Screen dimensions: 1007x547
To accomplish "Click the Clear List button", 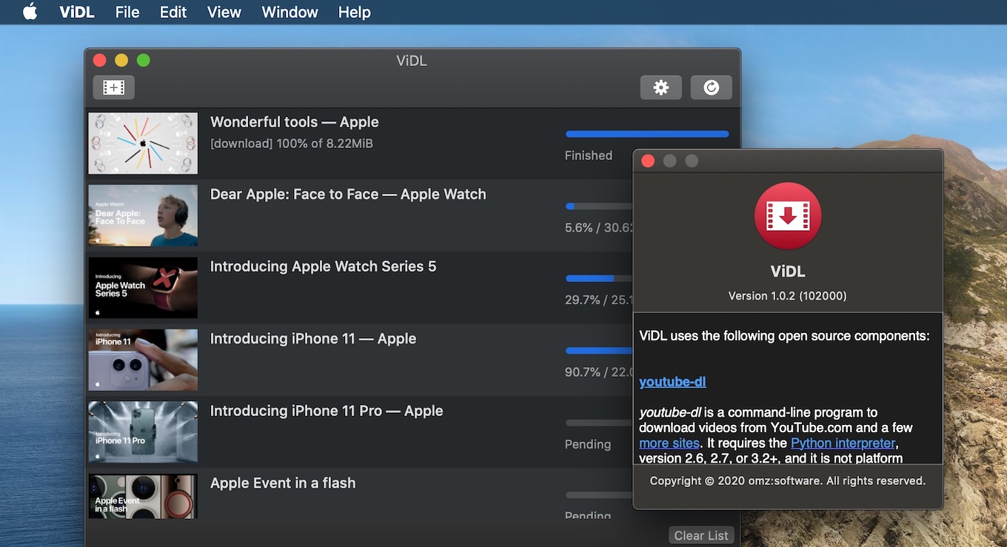I will (701, 535).
